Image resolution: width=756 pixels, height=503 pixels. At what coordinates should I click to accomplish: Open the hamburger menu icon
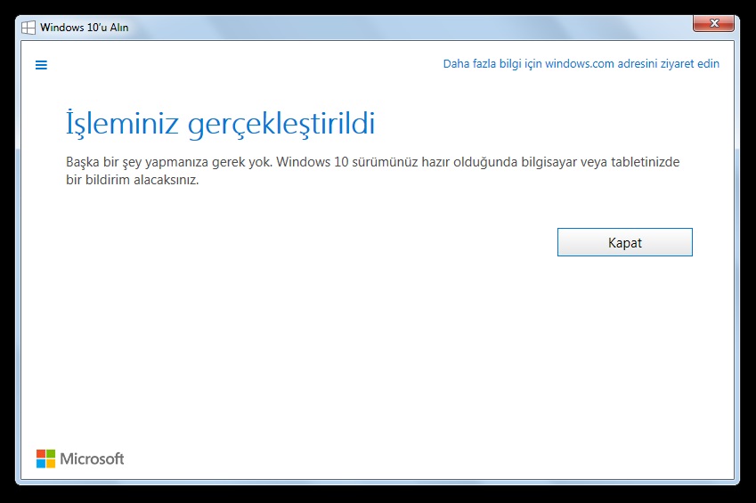[x=42, y=65]
